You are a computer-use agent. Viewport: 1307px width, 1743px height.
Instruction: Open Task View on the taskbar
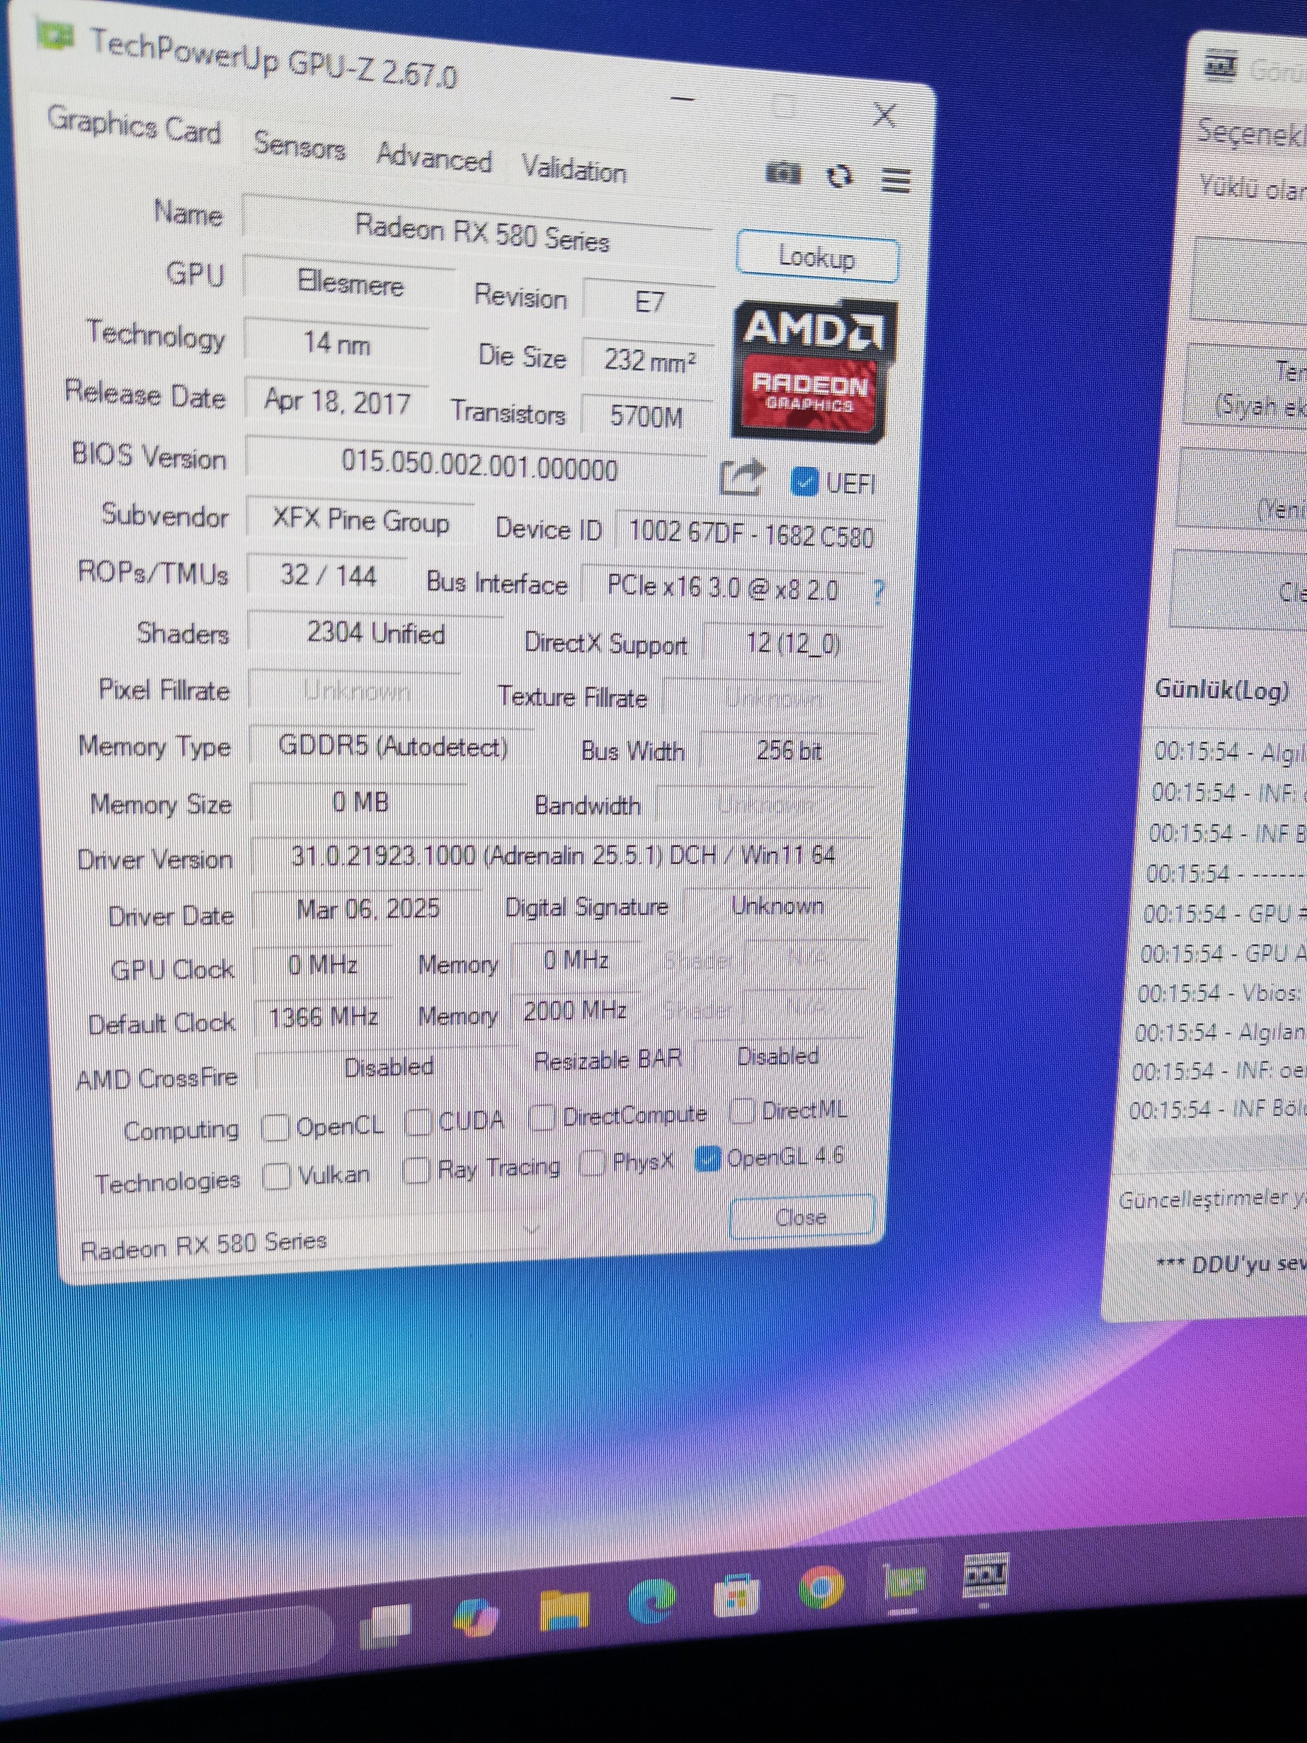tap(386, 1625)
